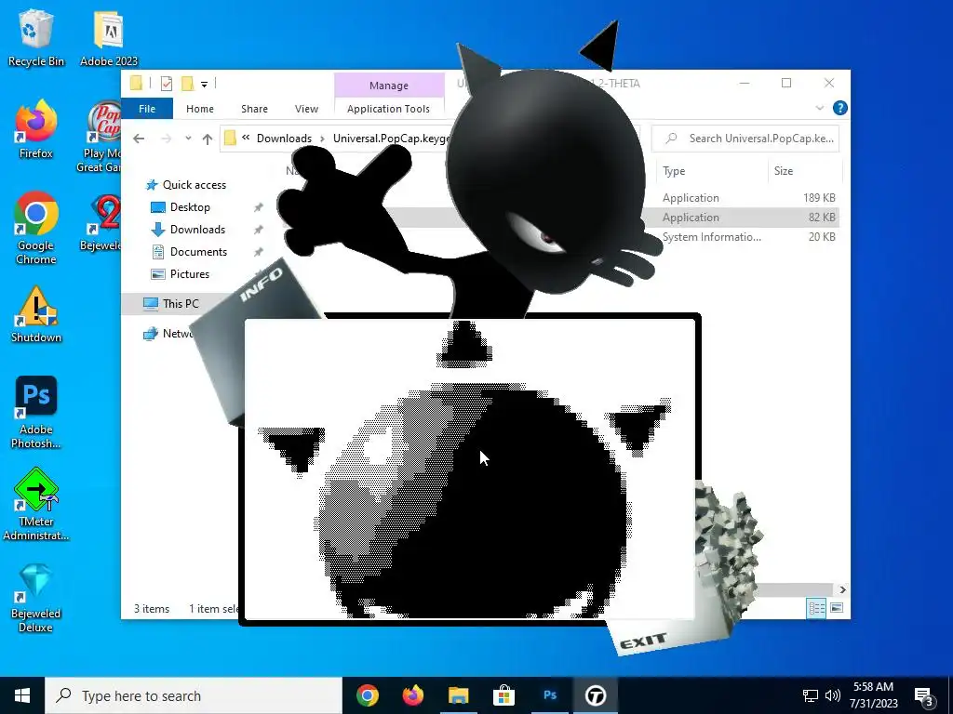
Task: Select Quick access in navigation pane
Action: [186, 185]
